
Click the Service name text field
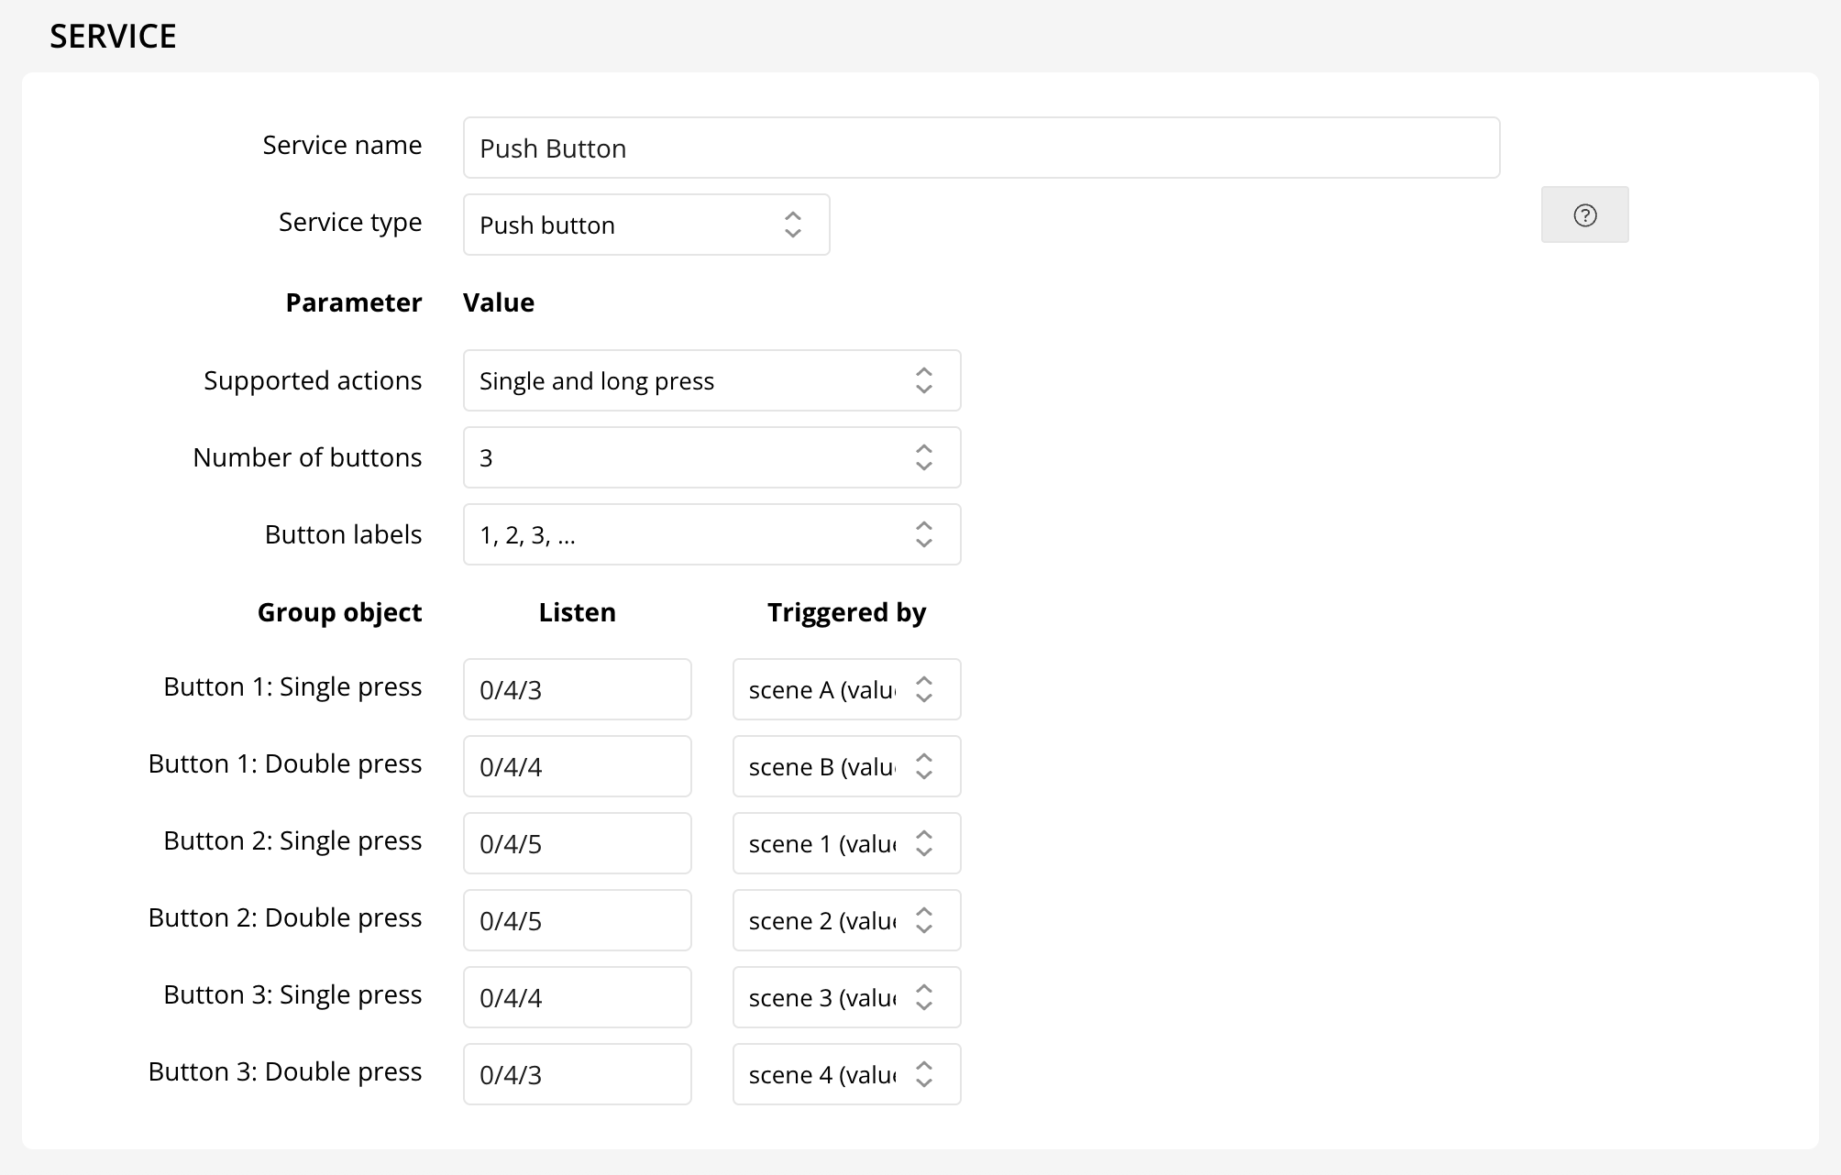(981, 148)
